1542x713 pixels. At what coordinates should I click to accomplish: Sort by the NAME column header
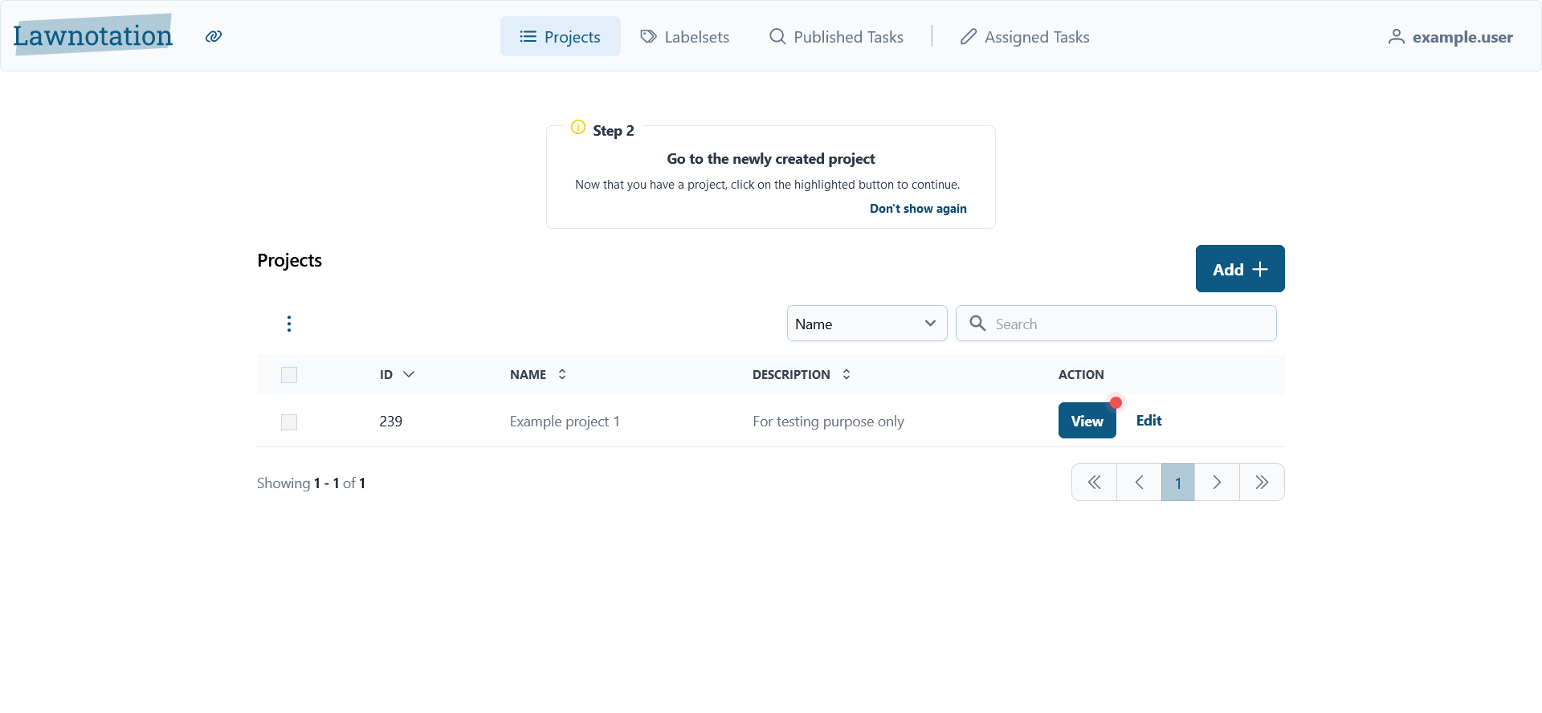pyautogui.click(x=539, y=374)
